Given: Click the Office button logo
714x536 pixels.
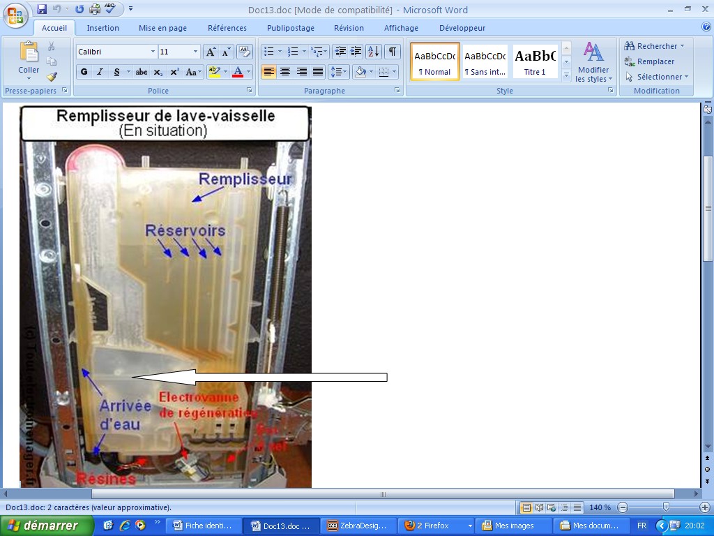Looking at the screenshot, I should [x=15, y=15].
